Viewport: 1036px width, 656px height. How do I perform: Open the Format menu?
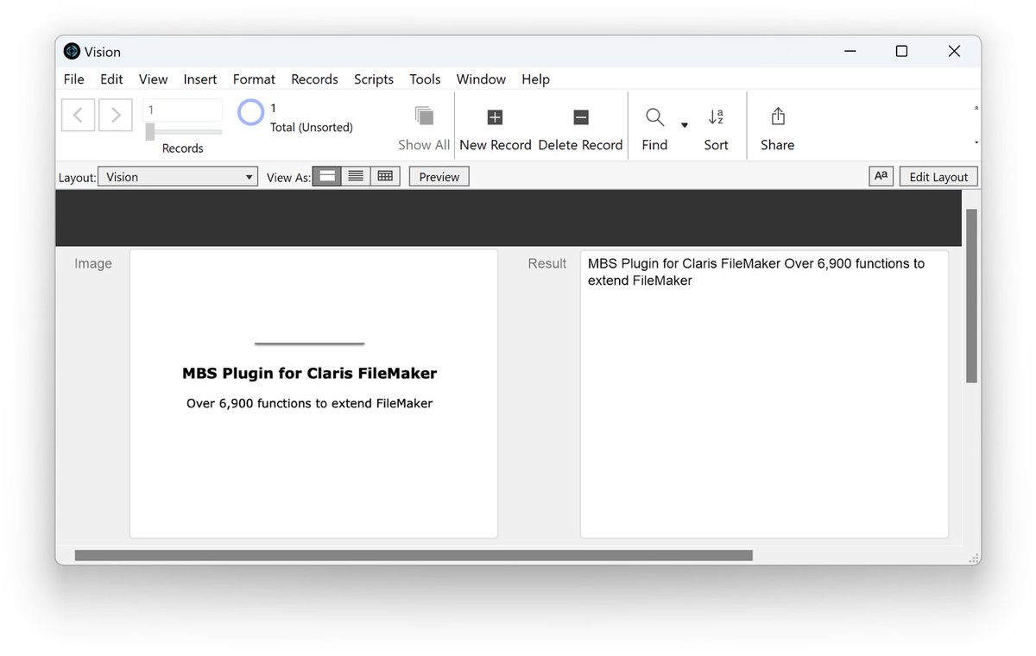click(x=254, y=79)
